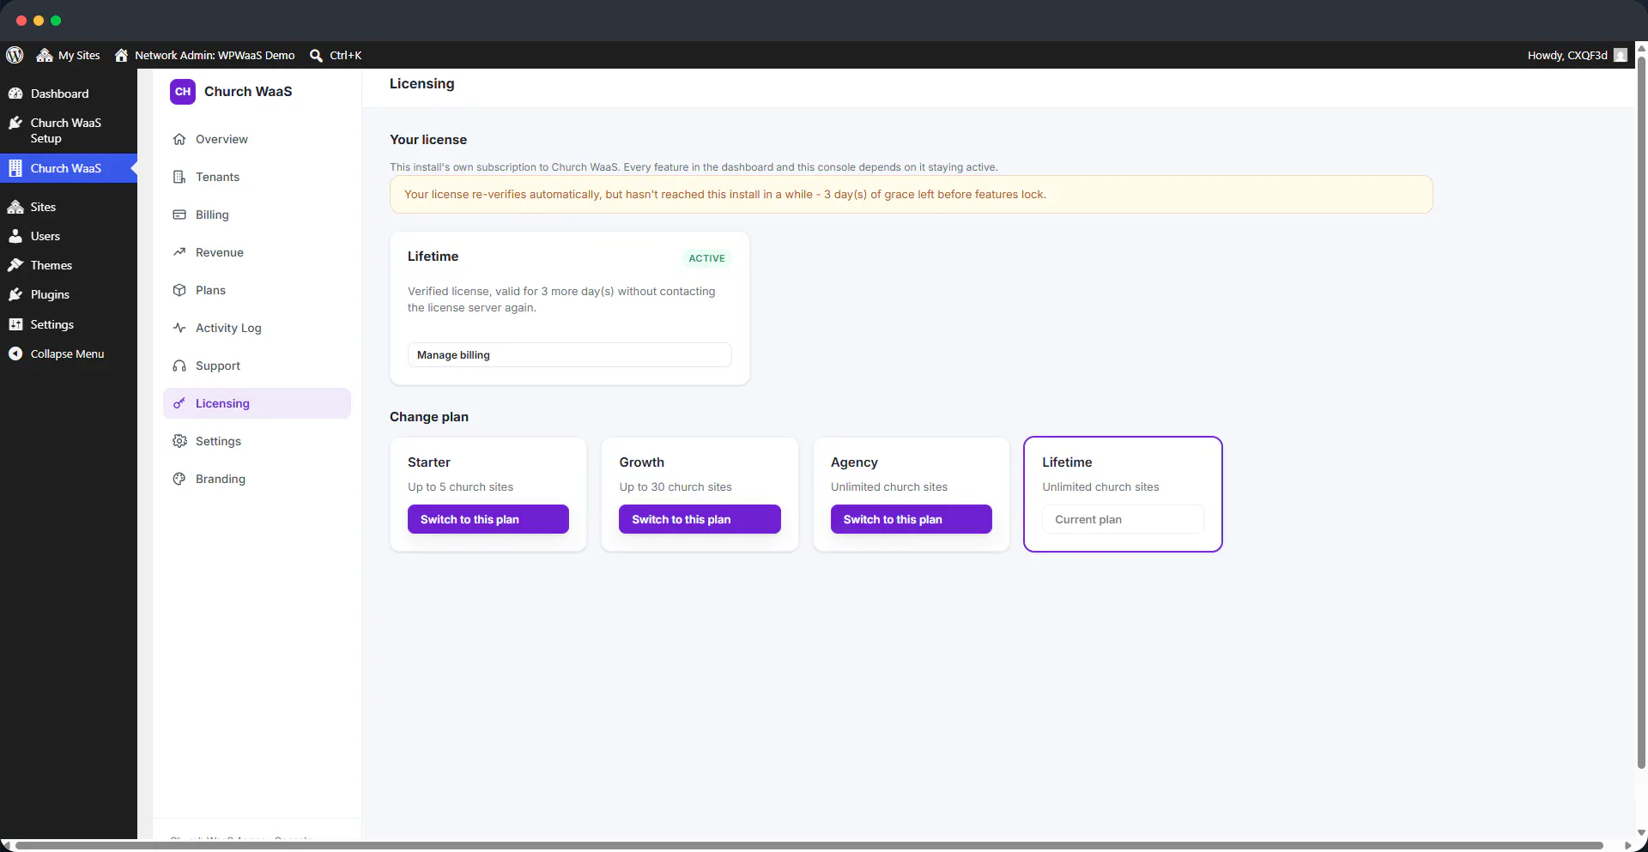Click the Branding palette icon

pos(179,479)
